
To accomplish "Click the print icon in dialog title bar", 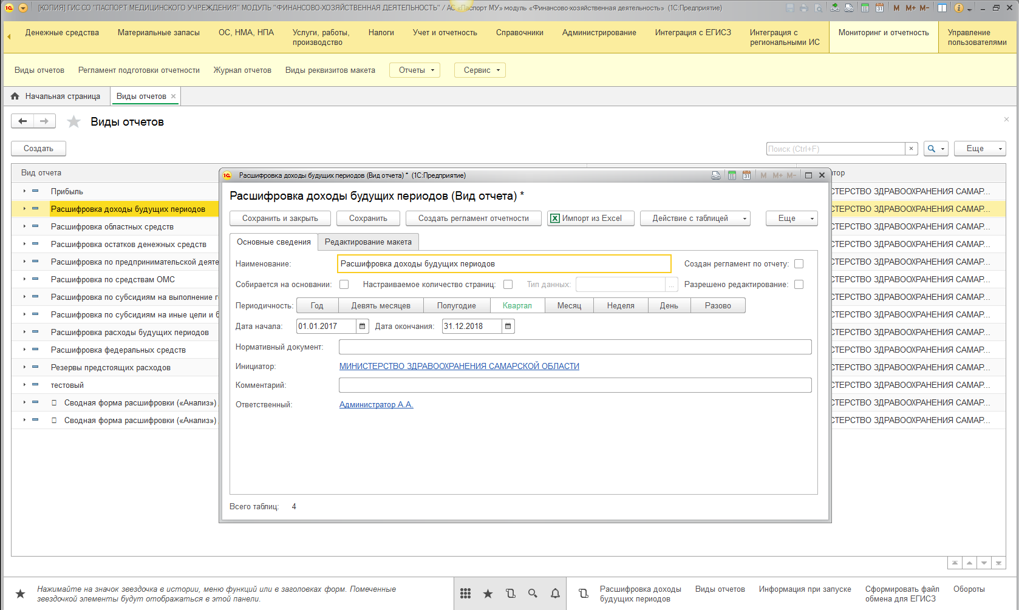I will click(716, 175).
